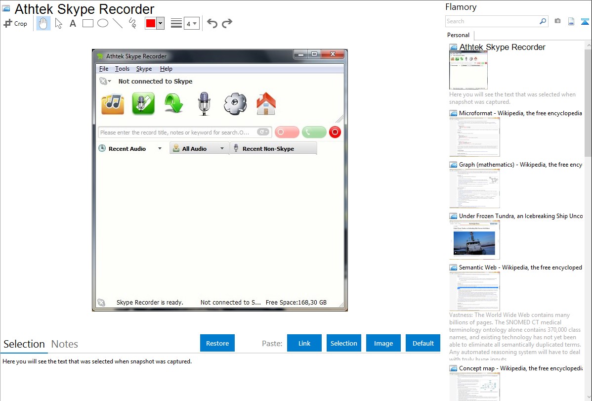The image size is (592, 401).
Task: Click the 'Free Space:168,30 GB' status text
Action: coord(296,302)
